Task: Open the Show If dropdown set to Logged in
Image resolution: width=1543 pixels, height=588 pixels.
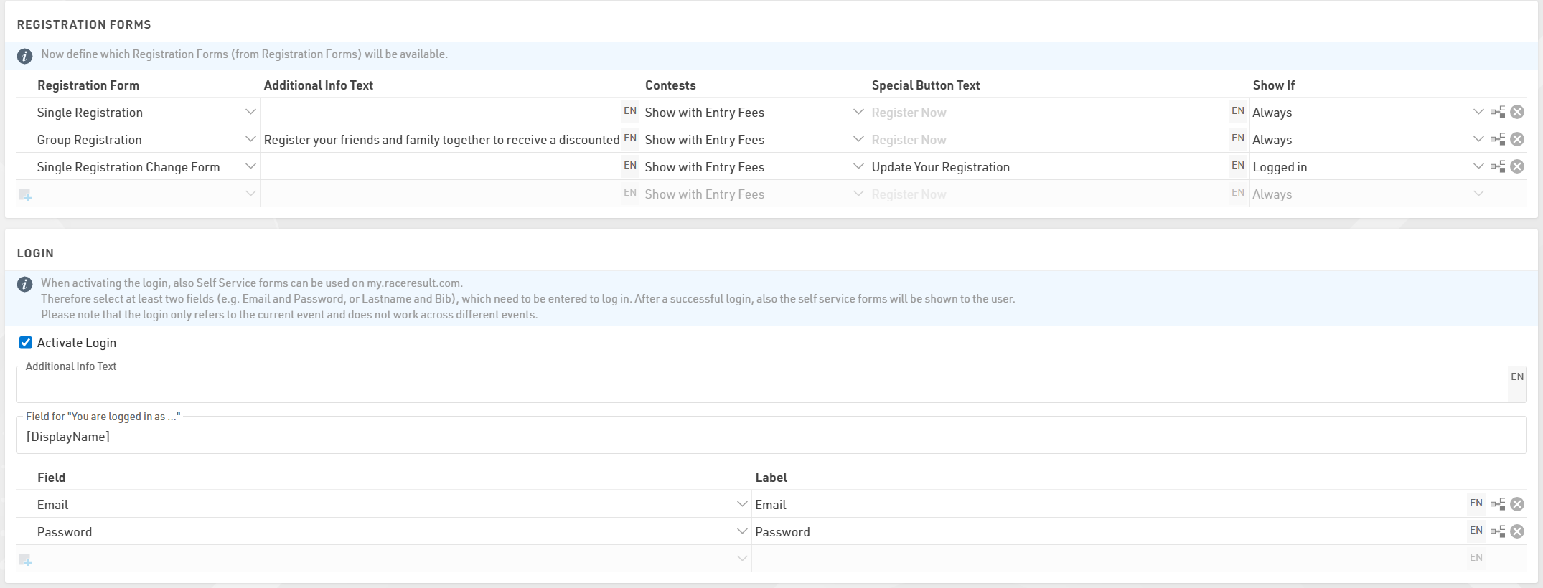Action: [1478, 166]
